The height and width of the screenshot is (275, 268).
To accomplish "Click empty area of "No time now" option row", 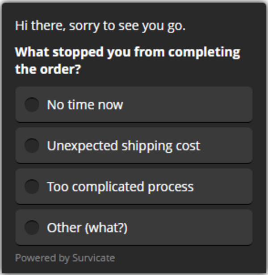I will coord(188,104).
